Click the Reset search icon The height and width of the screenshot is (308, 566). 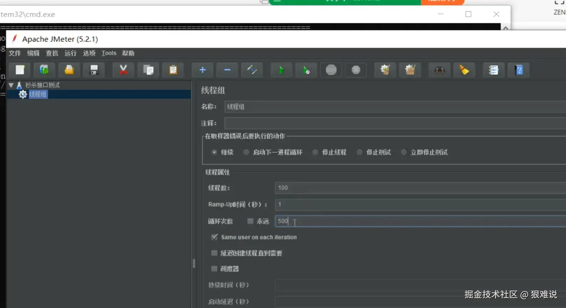click(464, 70)
